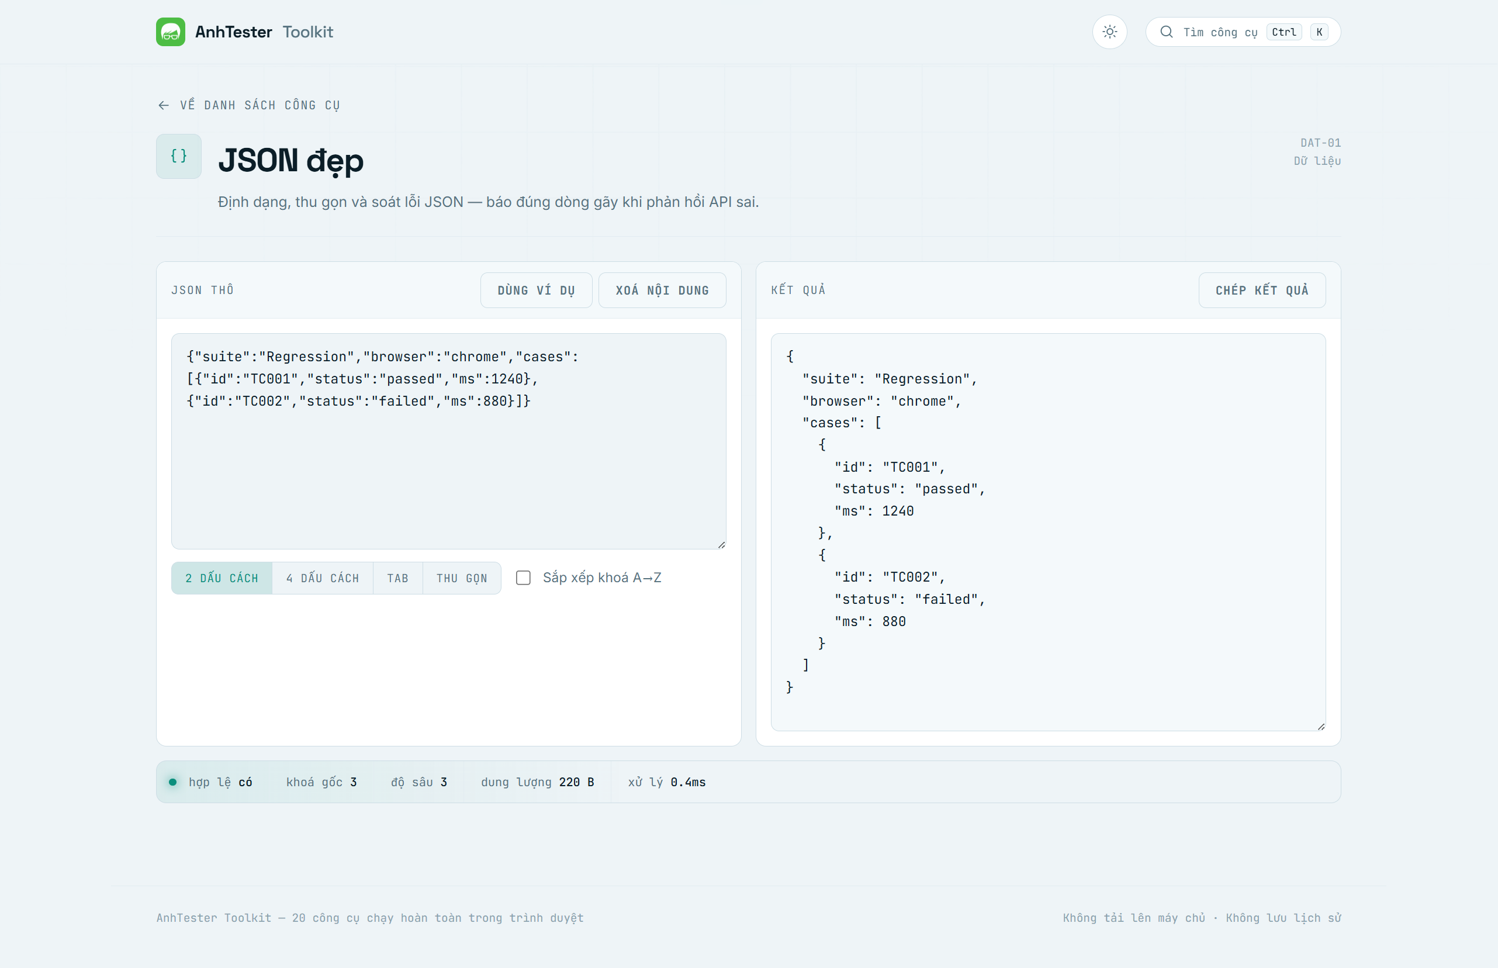Click the "JSON THÔ" panel label
The height and width of the screenshot is (968, 1498).
pyautogui.click(x=202, y=291)
